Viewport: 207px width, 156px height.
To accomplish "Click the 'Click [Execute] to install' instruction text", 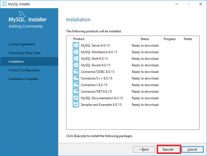I will coord(99,136).
